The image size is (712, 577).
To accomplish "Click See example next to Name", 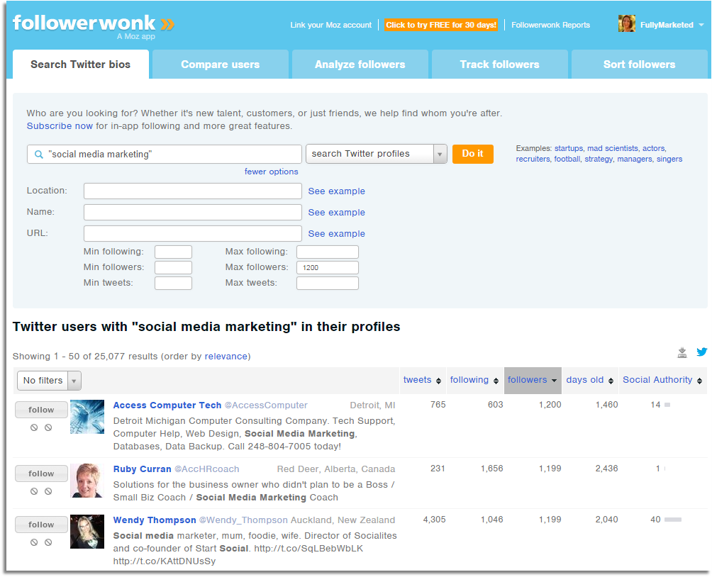I will click(x=336, y=213).
